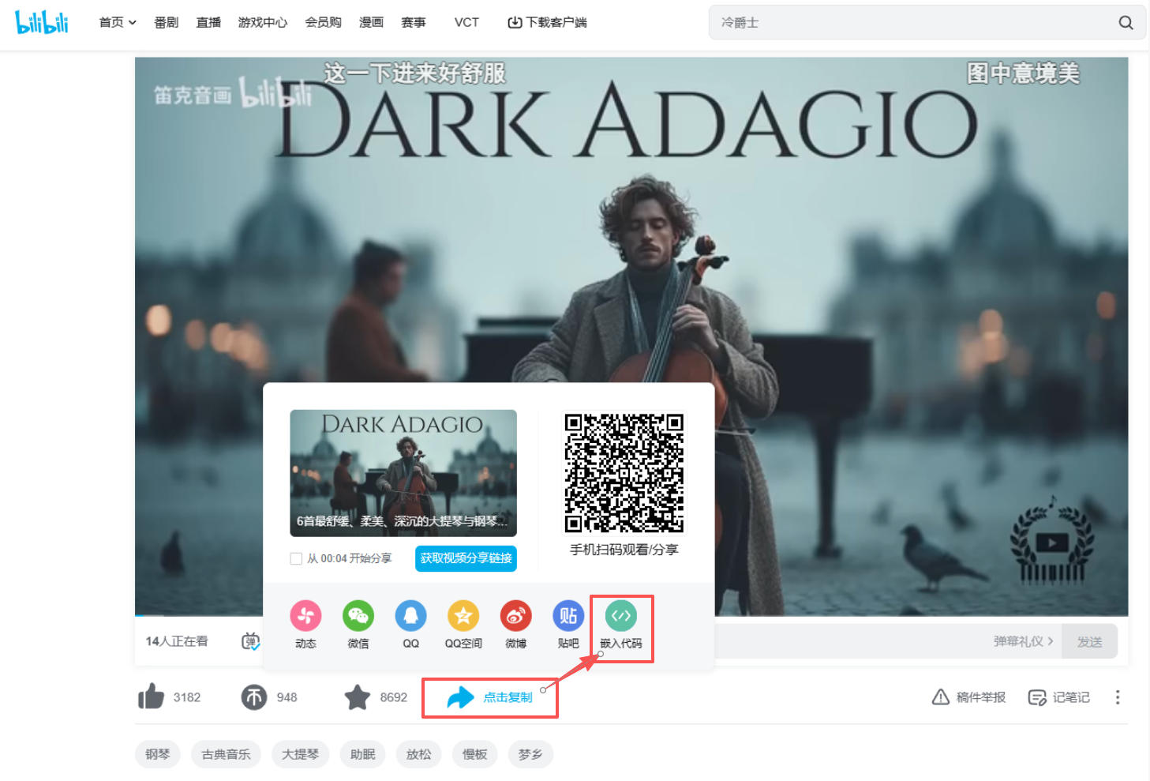The height and width of the screenshot is (781, 1150).
Task: Select the 放松 tag
Action: pos(419,754)
